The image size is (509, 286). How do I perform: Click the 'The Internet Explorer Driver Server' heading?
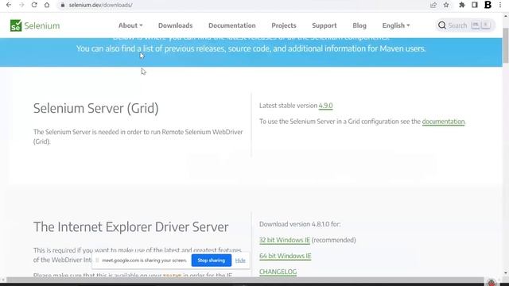tap(130, 227)
